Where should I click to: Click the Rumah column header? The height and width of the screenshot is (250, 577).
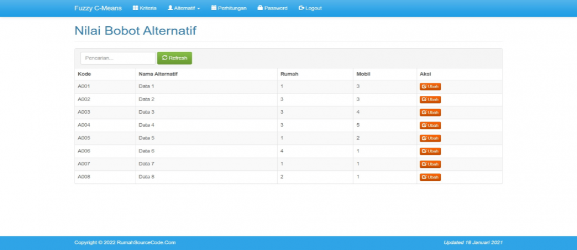click(x=315, y=74)
